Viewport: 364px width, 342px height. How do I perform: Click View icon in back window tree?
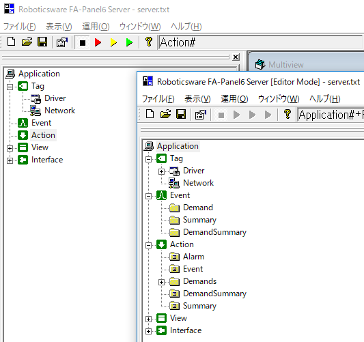coord(23,147)
